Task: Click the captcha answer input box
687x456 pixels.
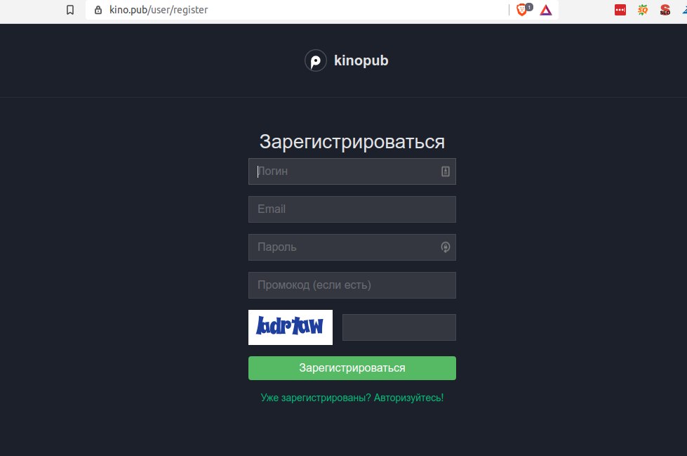Action: click(399, 327)
